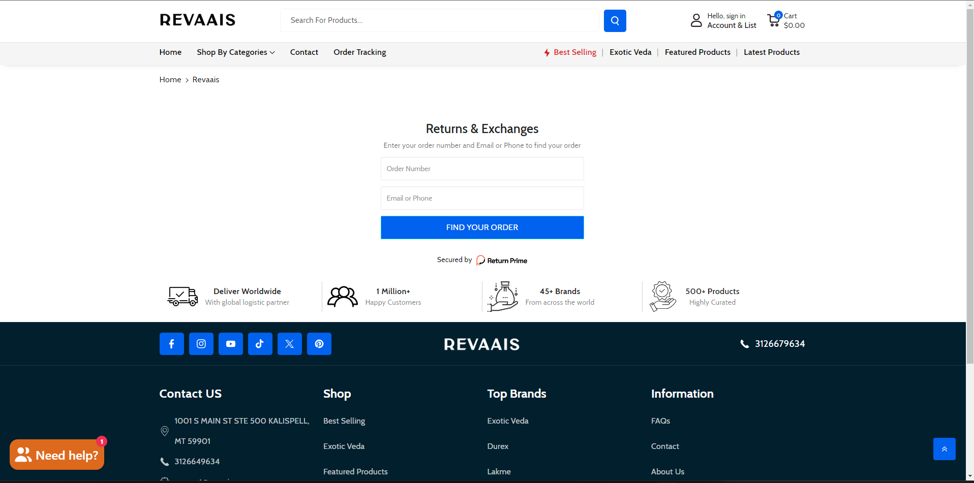974x483 pixels.
Task: Open the Facebook social icon
Action: (x=172, y=344)
